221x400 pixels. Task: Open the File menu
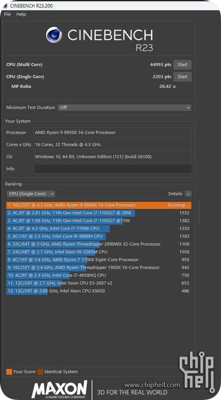tap(7, 14)
